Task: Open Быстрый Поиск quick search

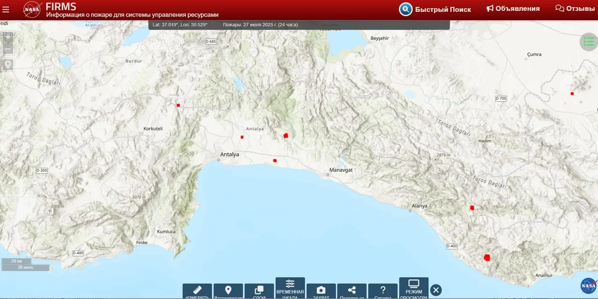Action: click(x=435, y=9)
